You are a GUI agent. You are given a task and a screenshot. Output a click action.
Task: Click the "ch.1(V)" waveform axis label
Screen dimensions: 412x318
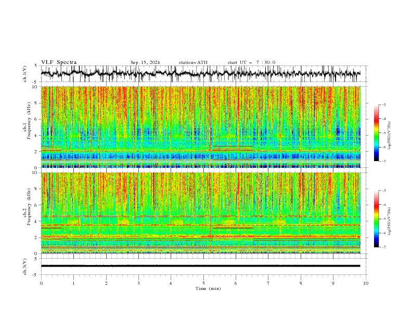pos(25,74)
